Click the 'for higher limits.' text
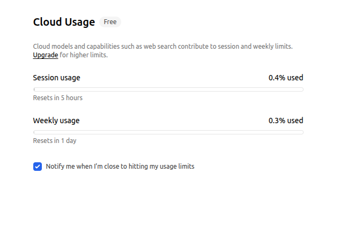The height and width of the screenshot is (226, 339). pos(84,55)
